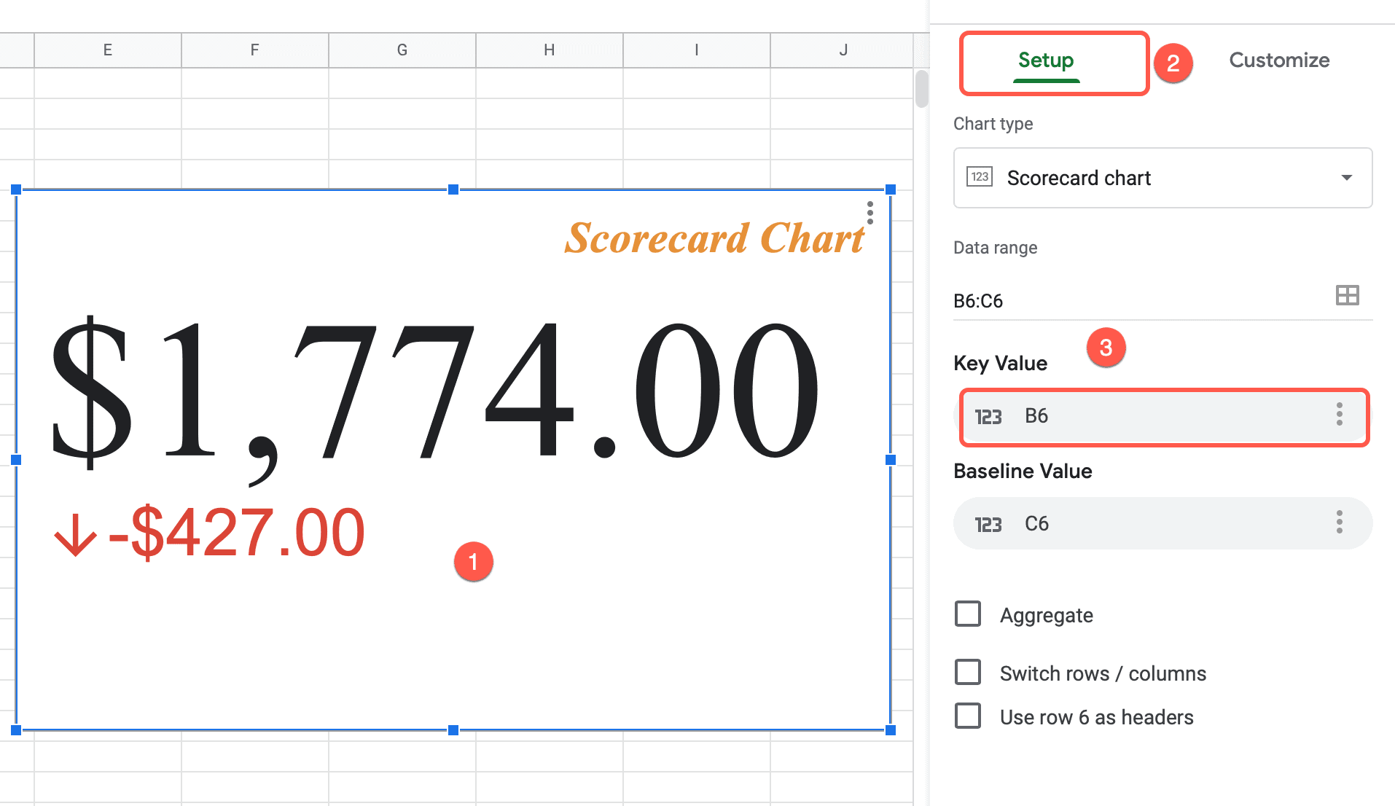The height and width of the screenshot is (806, 1395).
Task: Enable the Aggregate checkbox
Action: point(968,614)
